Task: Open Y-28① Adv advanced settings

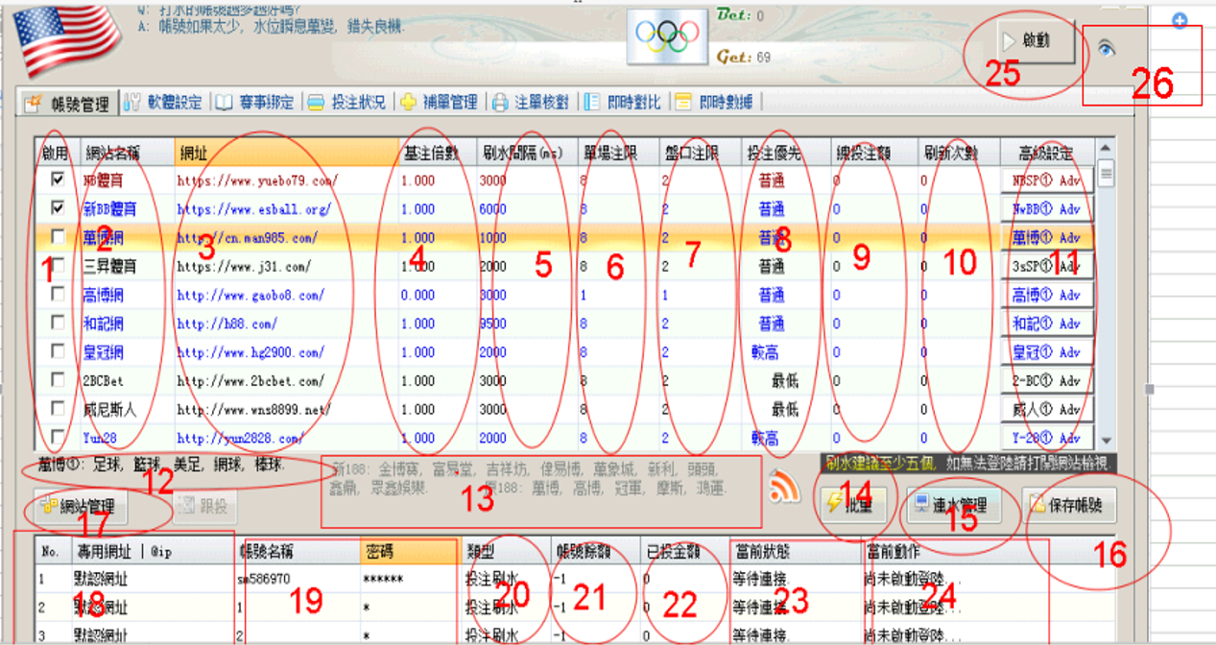Action: point(1046,438)
